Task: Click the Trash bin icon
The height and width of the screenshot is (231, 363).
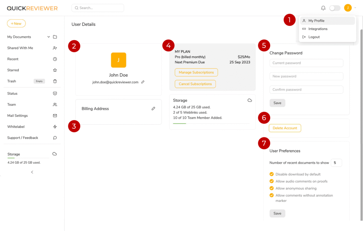Action: click(x=55, y=81)
